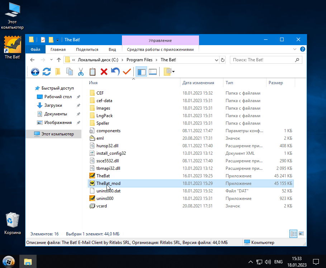This screenshot has width=326, height=268.
Task: Open 'The Bat!' desktop shortcut icon
Action: [13, 47]
